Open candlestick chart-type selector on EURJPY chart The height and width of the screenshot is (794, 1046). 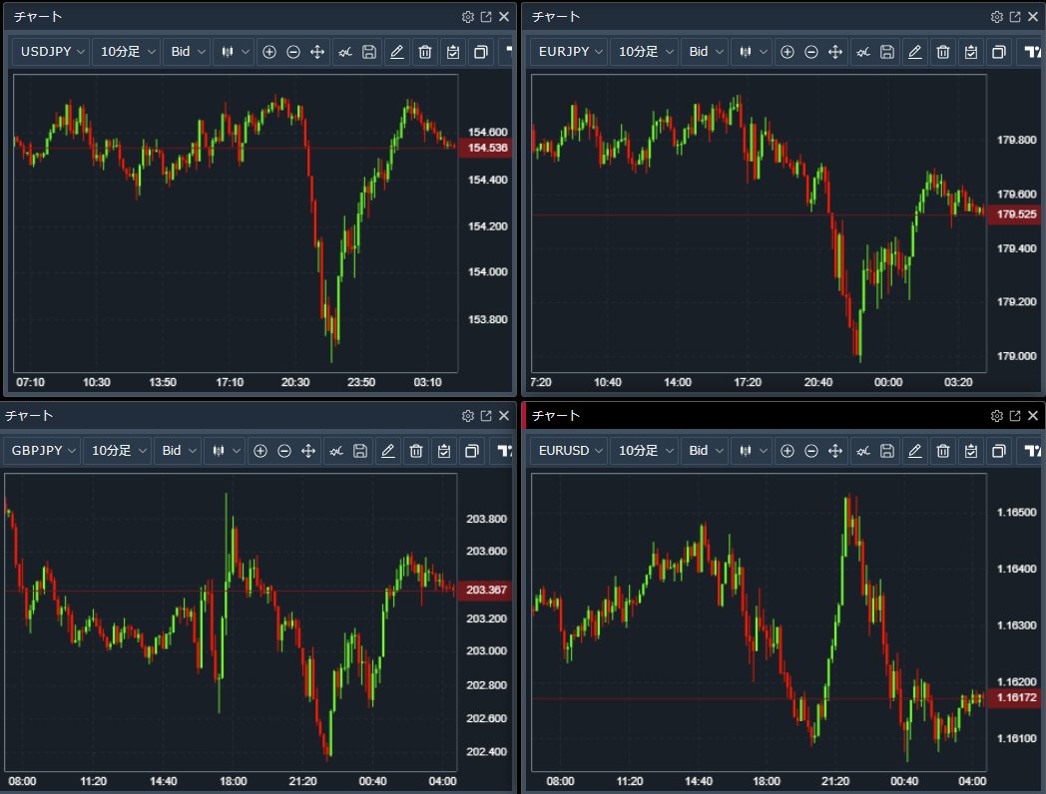coord(753,51)
